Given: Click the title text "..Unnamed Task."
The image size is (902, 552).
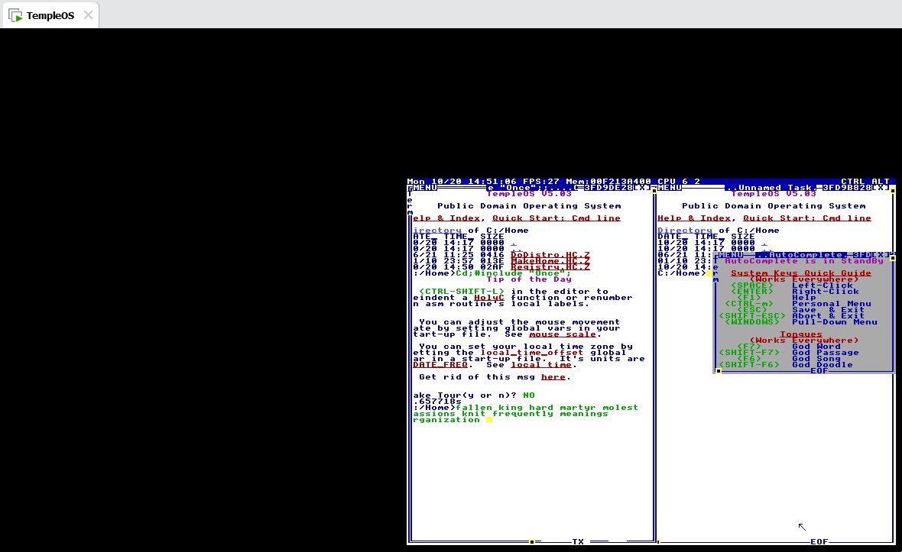Looking at the screenshot, I should (x=771, y=188).
